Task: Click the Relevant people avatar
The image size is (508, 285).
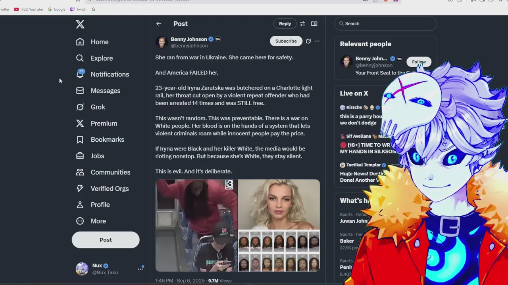Action: 346,61
